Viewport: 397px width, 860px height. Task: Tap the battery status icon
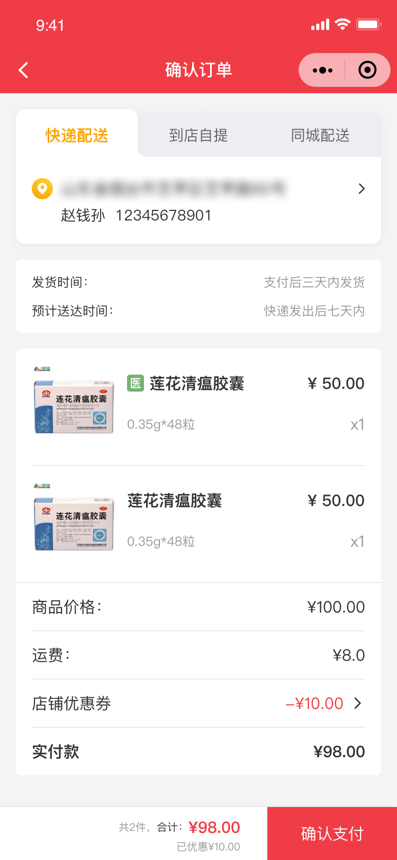[369, 24]
